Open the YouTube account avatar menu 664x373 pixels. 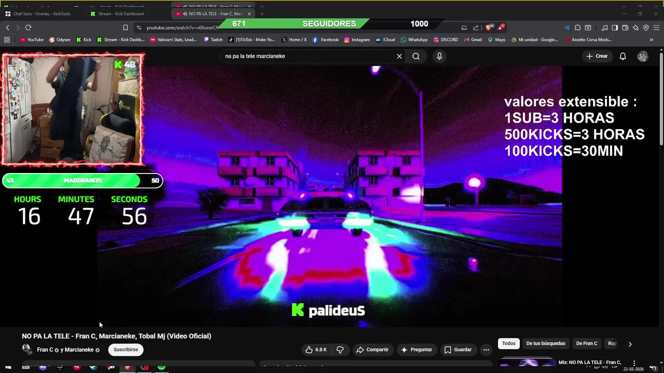[643, 56]
